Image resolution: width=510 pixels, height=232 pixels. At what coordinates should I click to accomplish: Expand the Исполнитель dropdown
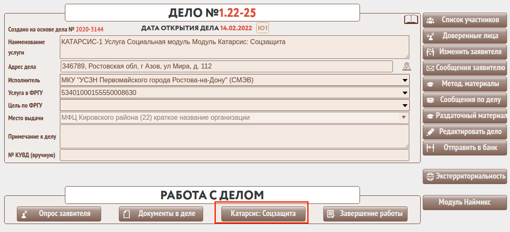coord(404,80)
